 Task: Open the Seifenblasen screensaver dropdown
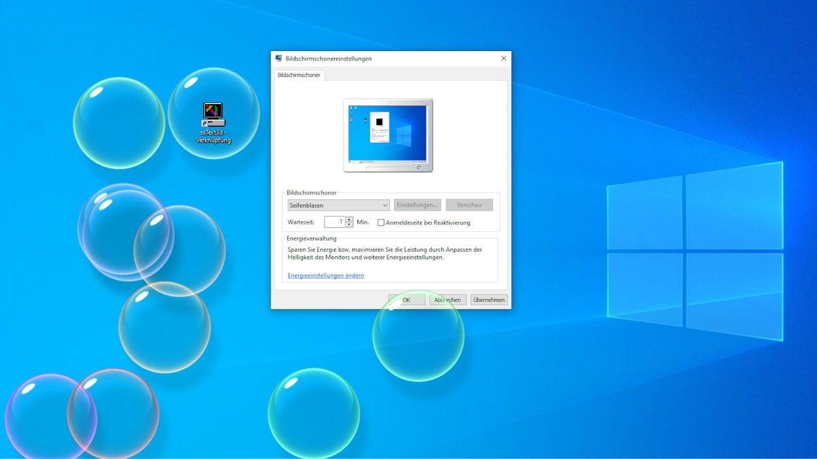[384, 205]
